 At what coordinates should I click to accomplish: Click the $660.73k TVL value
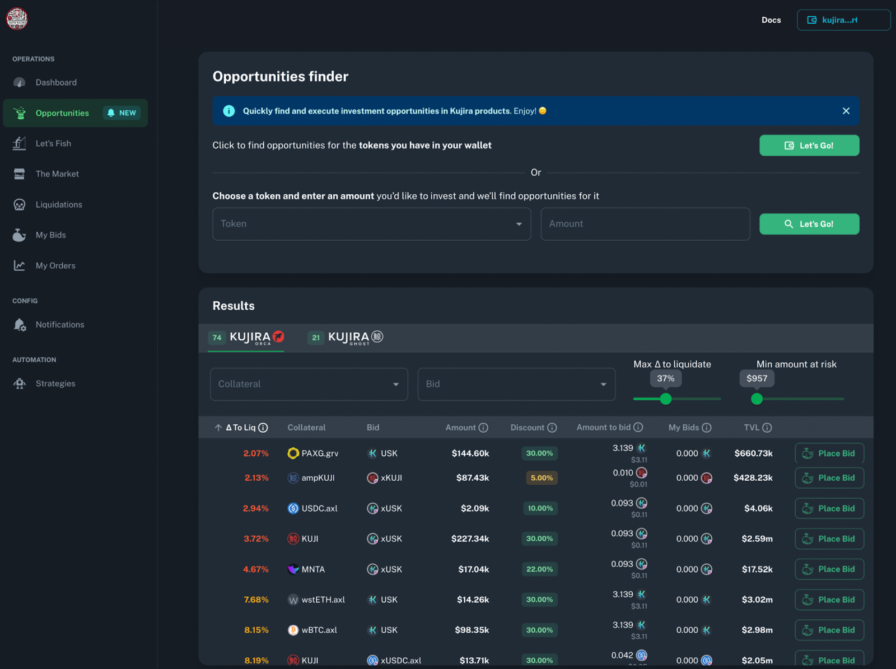(x=753, y=453)
